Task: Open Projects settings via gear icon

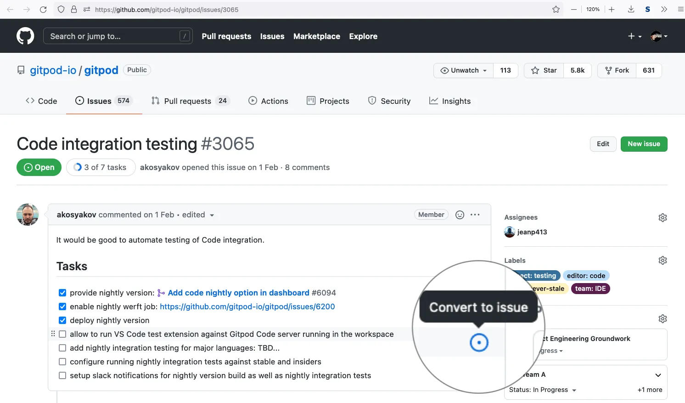Action: point(663,318)
